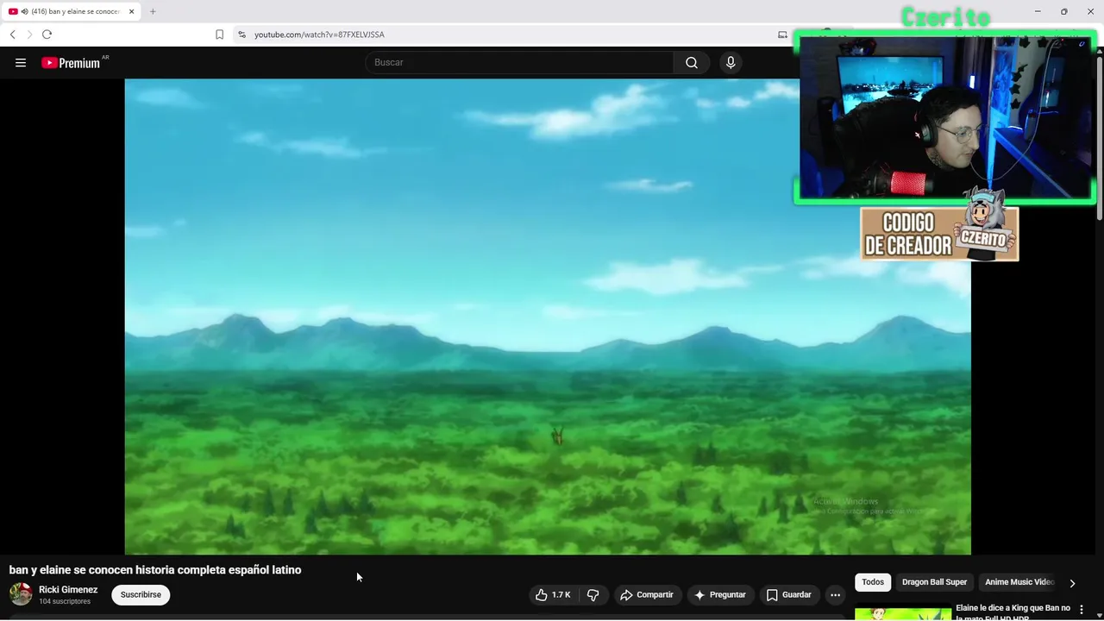
Task: Reload the page
Action: point(47,34)
